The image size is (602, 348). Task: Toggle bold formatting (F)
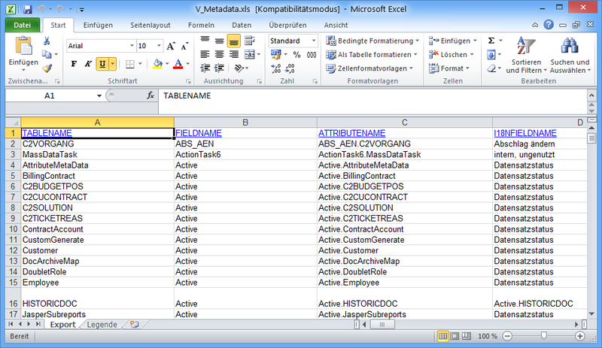point(74,64)
